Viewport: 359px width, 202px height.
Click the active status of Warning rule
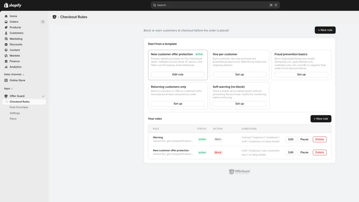click(202, 139)
